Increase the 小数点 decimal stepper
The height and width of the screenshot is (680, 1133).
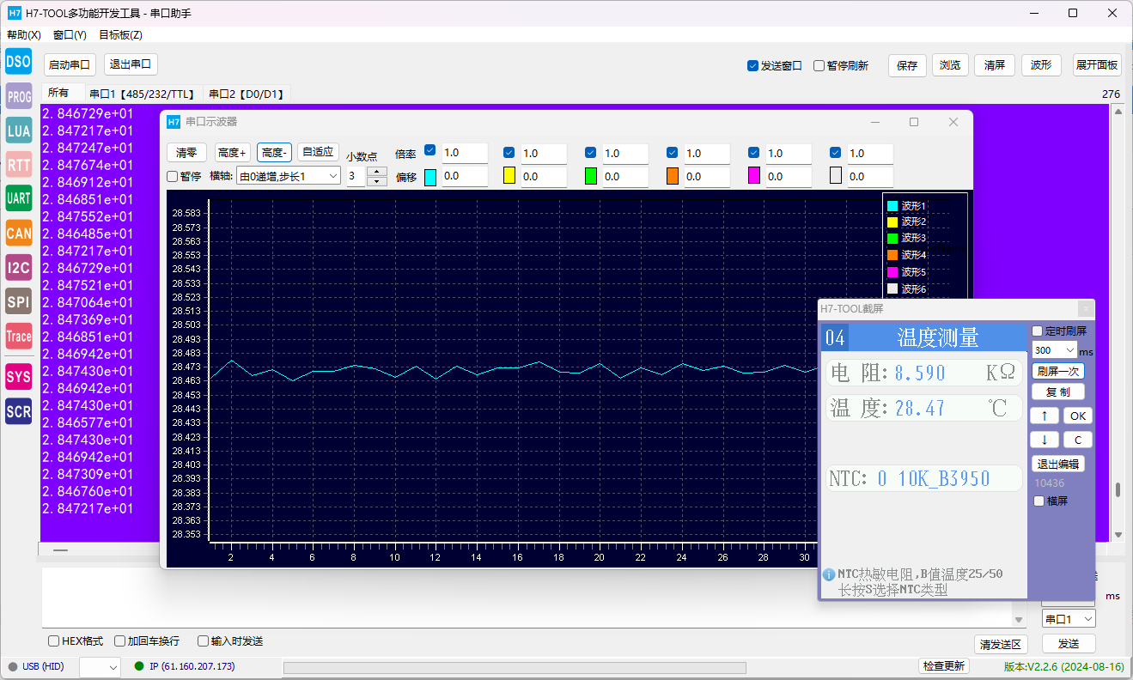click(377, 171)
